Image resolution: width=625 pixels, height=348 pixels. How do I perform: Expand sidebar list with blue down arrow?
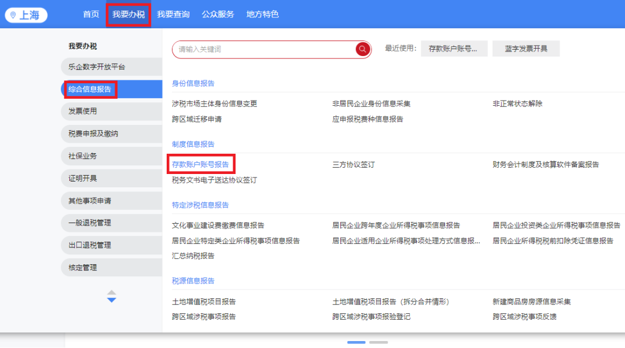112,300
